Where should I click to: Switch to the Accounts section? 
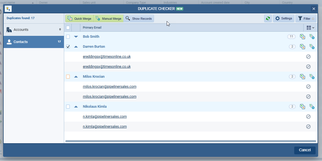(x=33, y=29)
